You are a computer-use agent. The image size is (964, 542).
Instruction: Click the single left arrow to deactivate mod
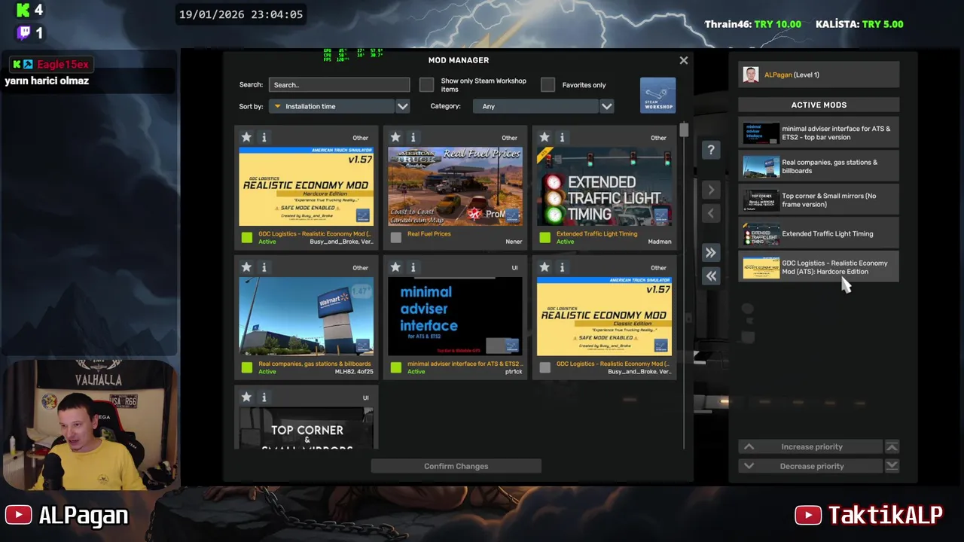pyautogui.click(x=710, y=214)
